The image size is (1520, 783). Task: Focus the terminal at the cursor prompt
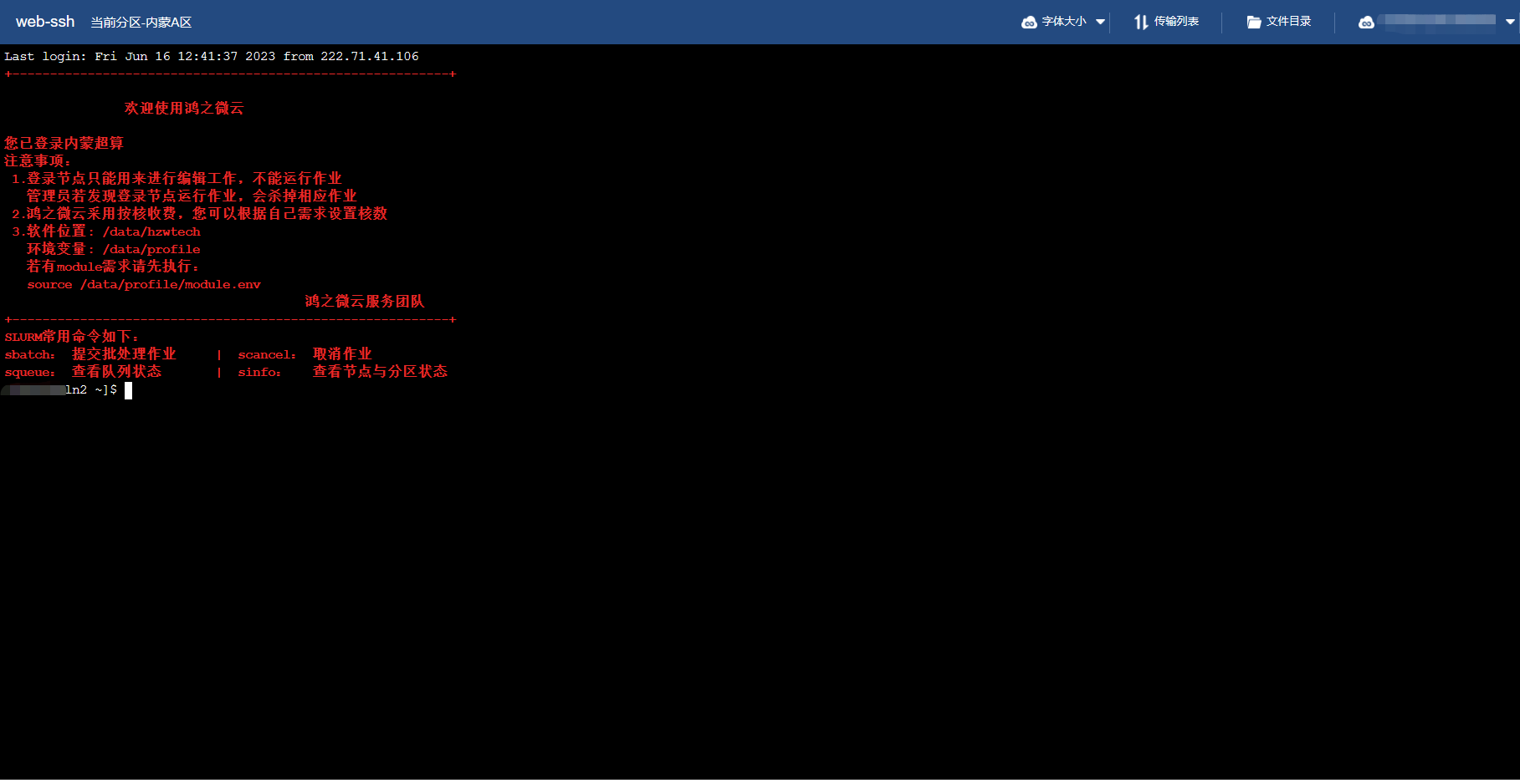pyautogui.click(x=128, y=390)
